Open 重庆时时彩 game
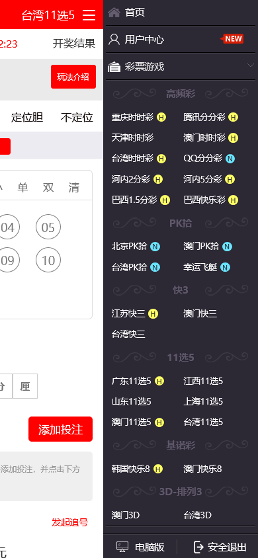This screenshot has height=558, width=258. tap(132, 117)
